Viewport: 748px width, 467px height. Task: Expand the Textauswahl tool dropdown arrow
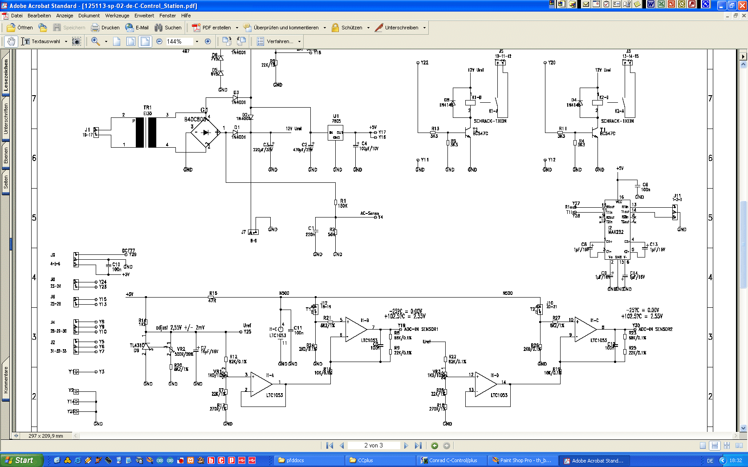66,41
